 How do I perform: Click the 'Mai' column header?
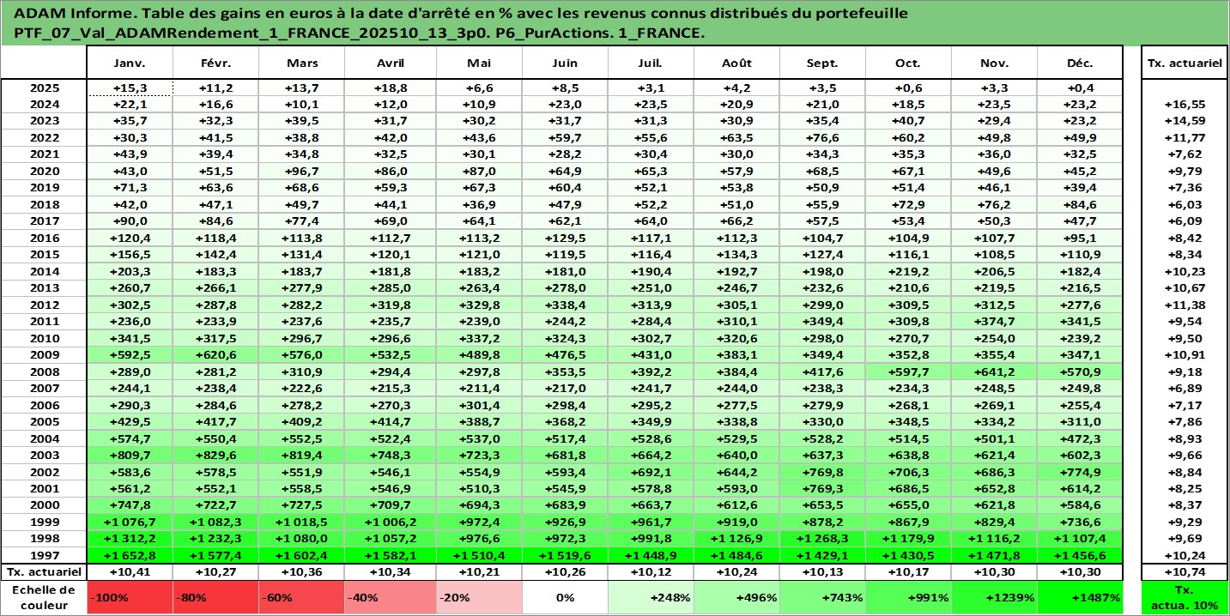[479, 63]
